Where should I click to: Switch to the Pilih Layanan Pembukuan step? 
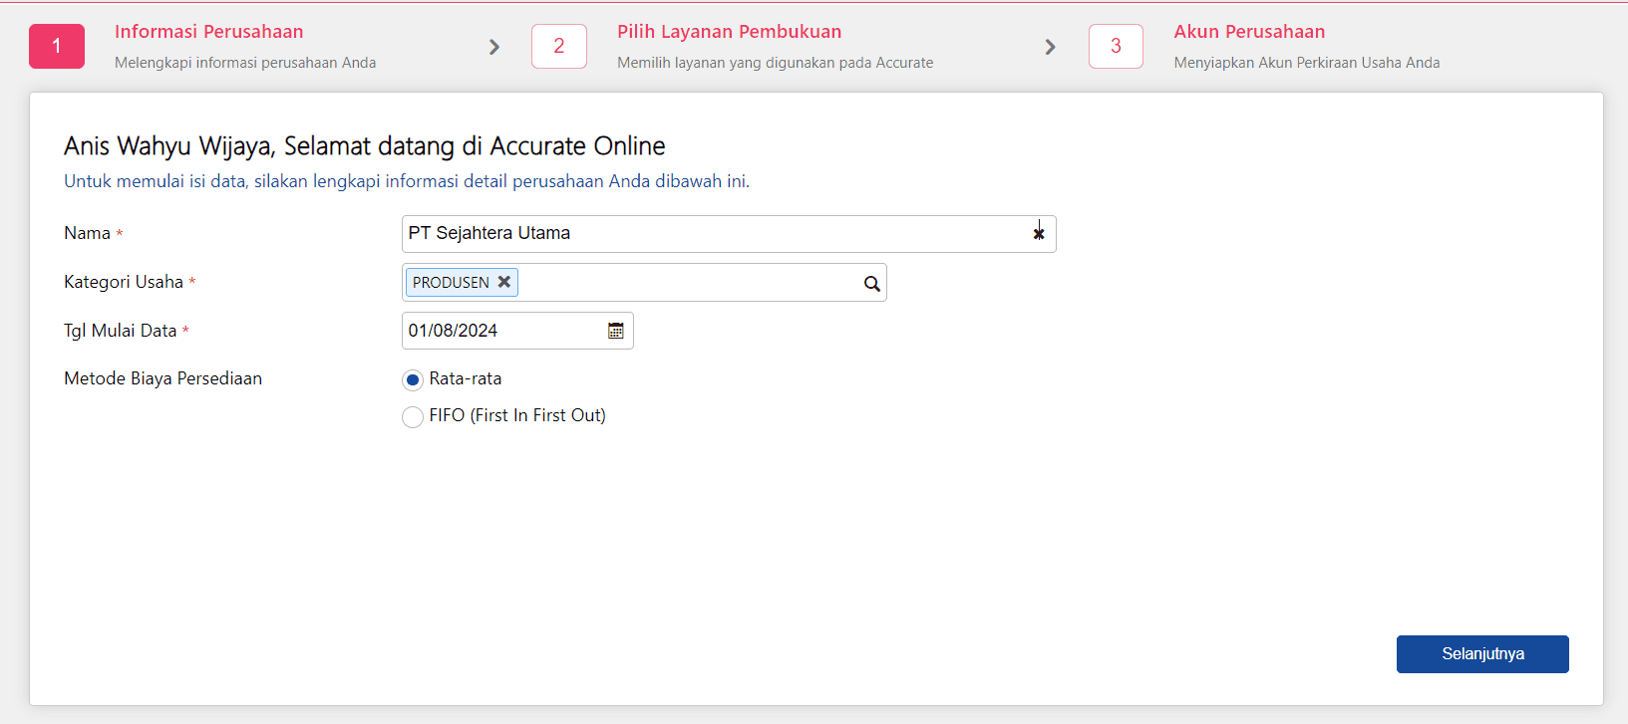coord(729,32)
